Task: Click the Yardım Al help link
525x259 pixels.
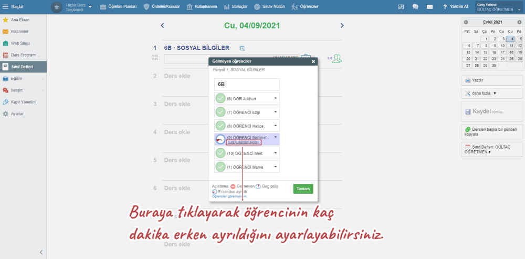Action: [455, 7]
